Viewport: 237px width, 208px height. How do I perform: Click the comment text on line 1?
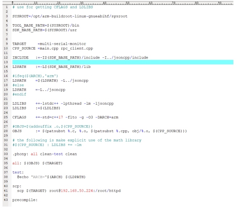click(x=50, y=7)
